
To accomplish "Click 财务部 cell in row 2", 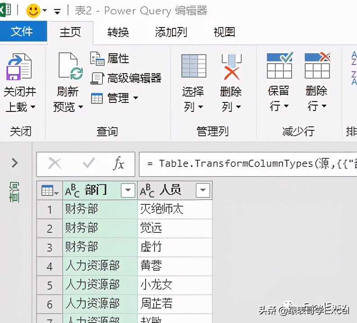I will click(x=100, y=228).
